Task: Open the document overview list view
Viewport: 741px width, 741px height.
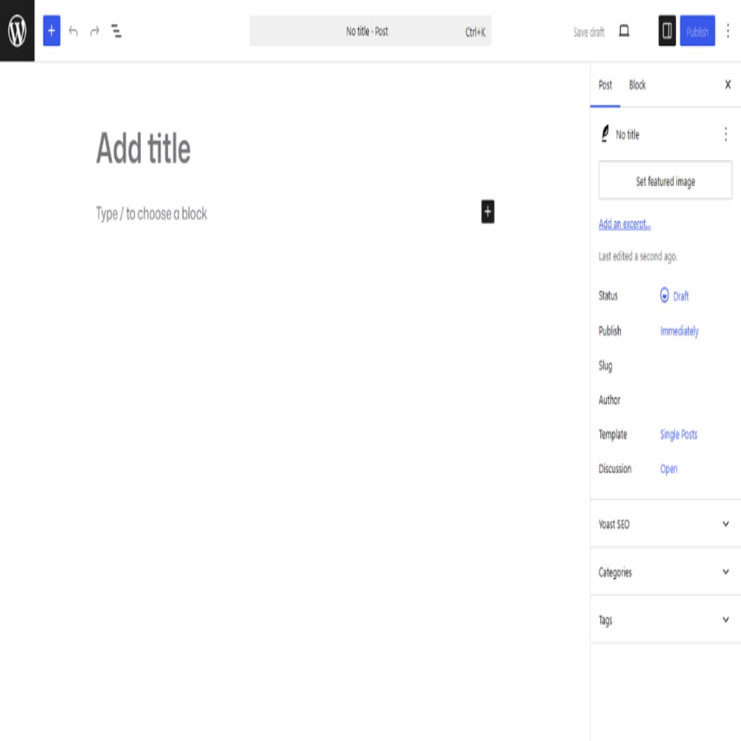Action: coord(117,31)
